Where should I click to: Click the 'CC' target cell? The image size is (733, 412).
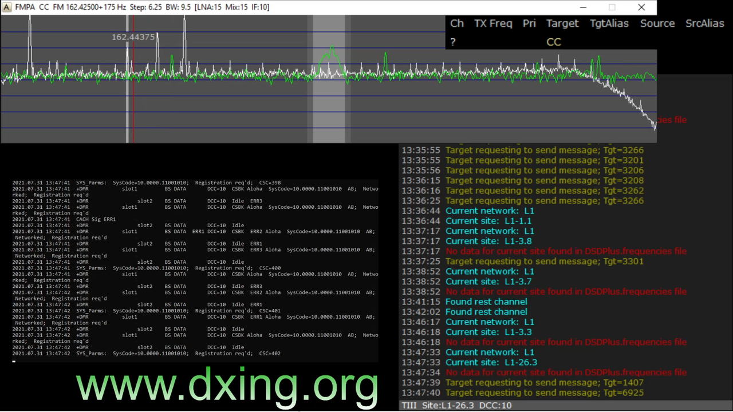pos(554,42)
